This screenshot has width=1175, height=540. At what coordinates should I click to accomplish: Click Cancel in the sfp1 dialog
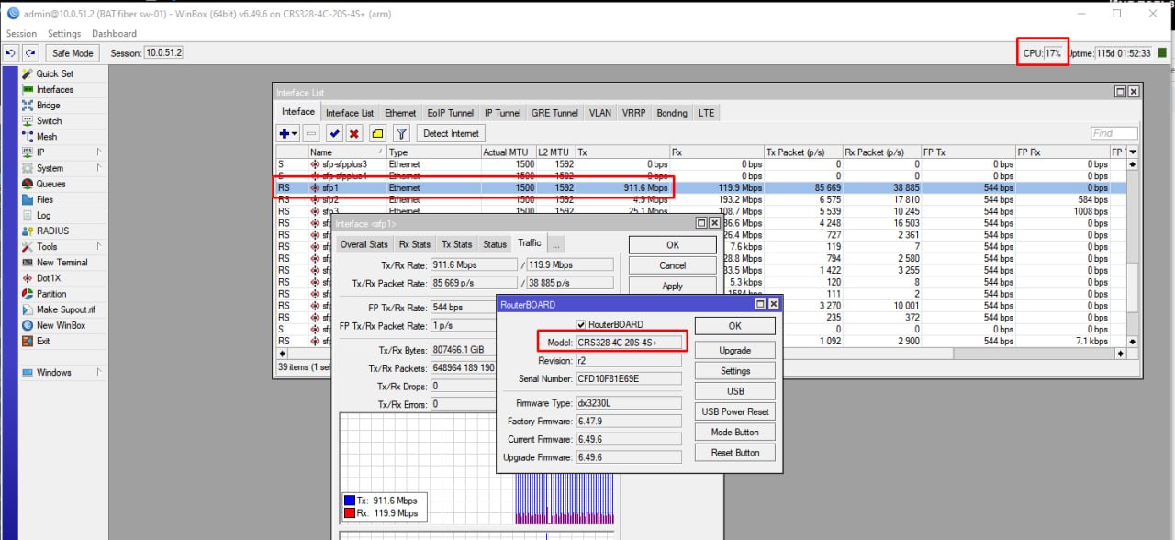[x=673, y=265]
